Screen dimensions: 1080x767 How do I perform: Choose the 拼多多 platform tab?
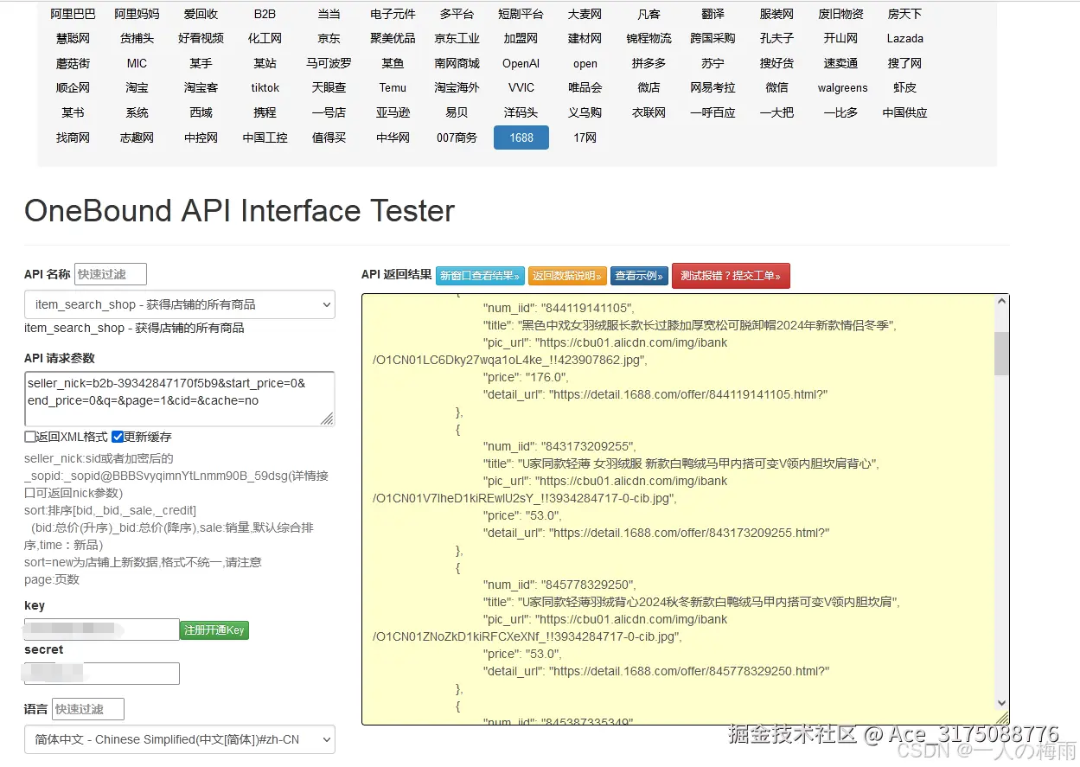[x=649, y=63]
